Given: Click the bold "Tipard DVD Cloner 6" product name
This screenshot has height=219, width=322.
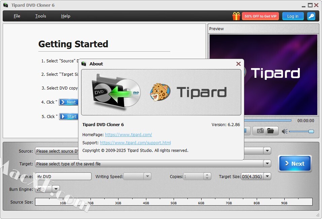Looking at the screenshot, I should (x=103, y=125).
